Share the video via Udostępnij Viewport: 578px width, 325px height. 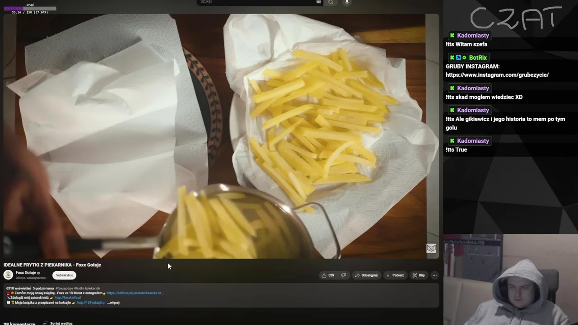point(366,275)
